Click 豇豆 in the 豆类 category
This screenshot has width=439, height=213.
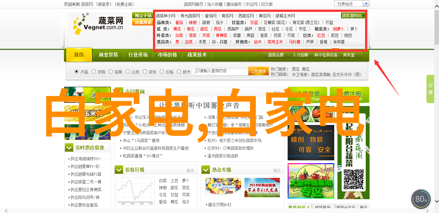[321, 35]
